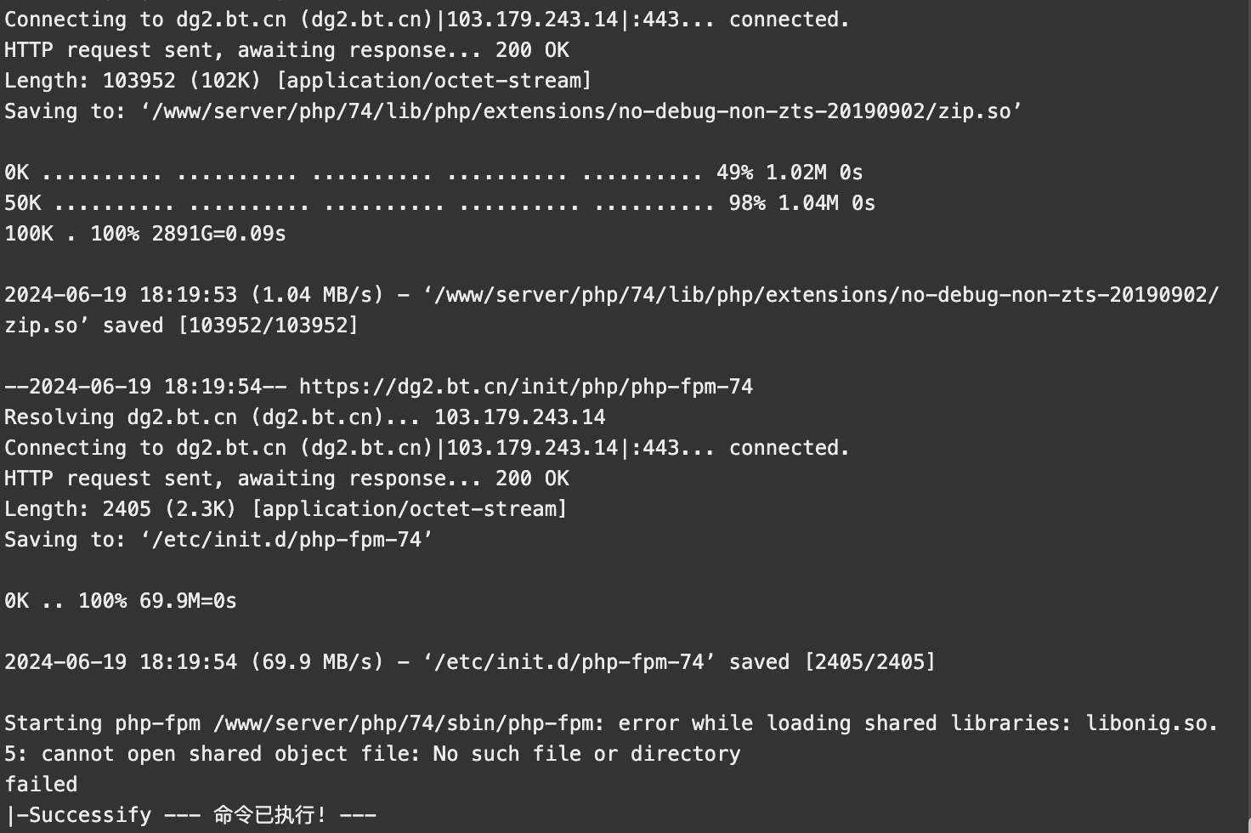Image resolution: width=1251 pixels, height=833 pixels.
Task: Click the '100K . 100% 2891G=0.09s' line
Action: [x=145, y=234]
